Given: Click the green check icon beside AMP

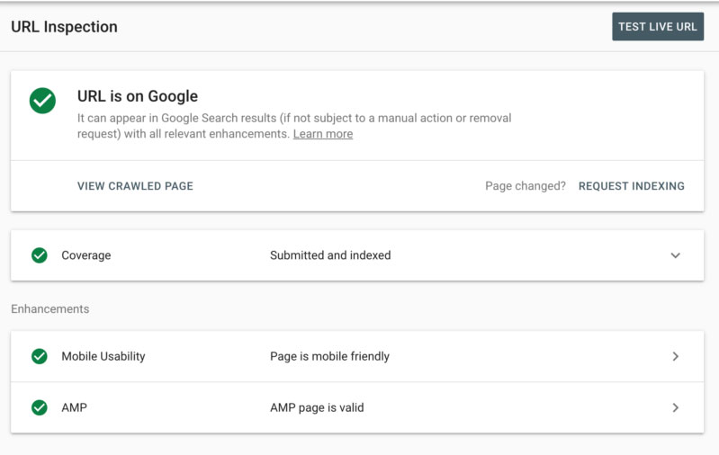Looking at the screenshot, I should [40, 407].
